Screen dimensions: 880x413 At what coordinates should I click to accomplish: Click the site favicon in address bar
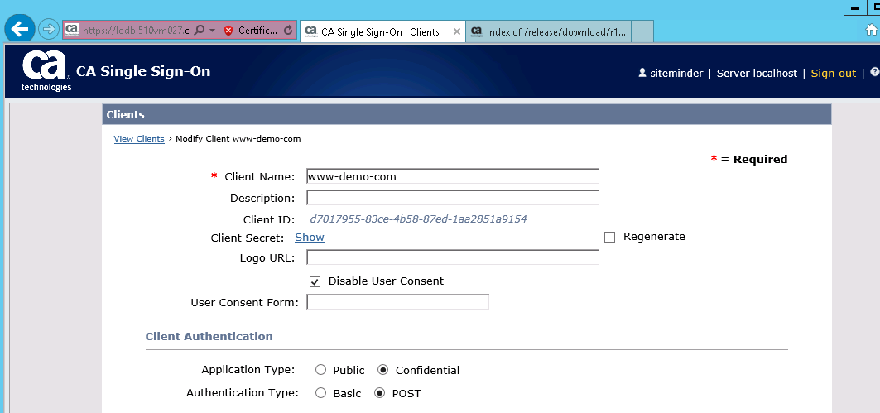(71, 31)
